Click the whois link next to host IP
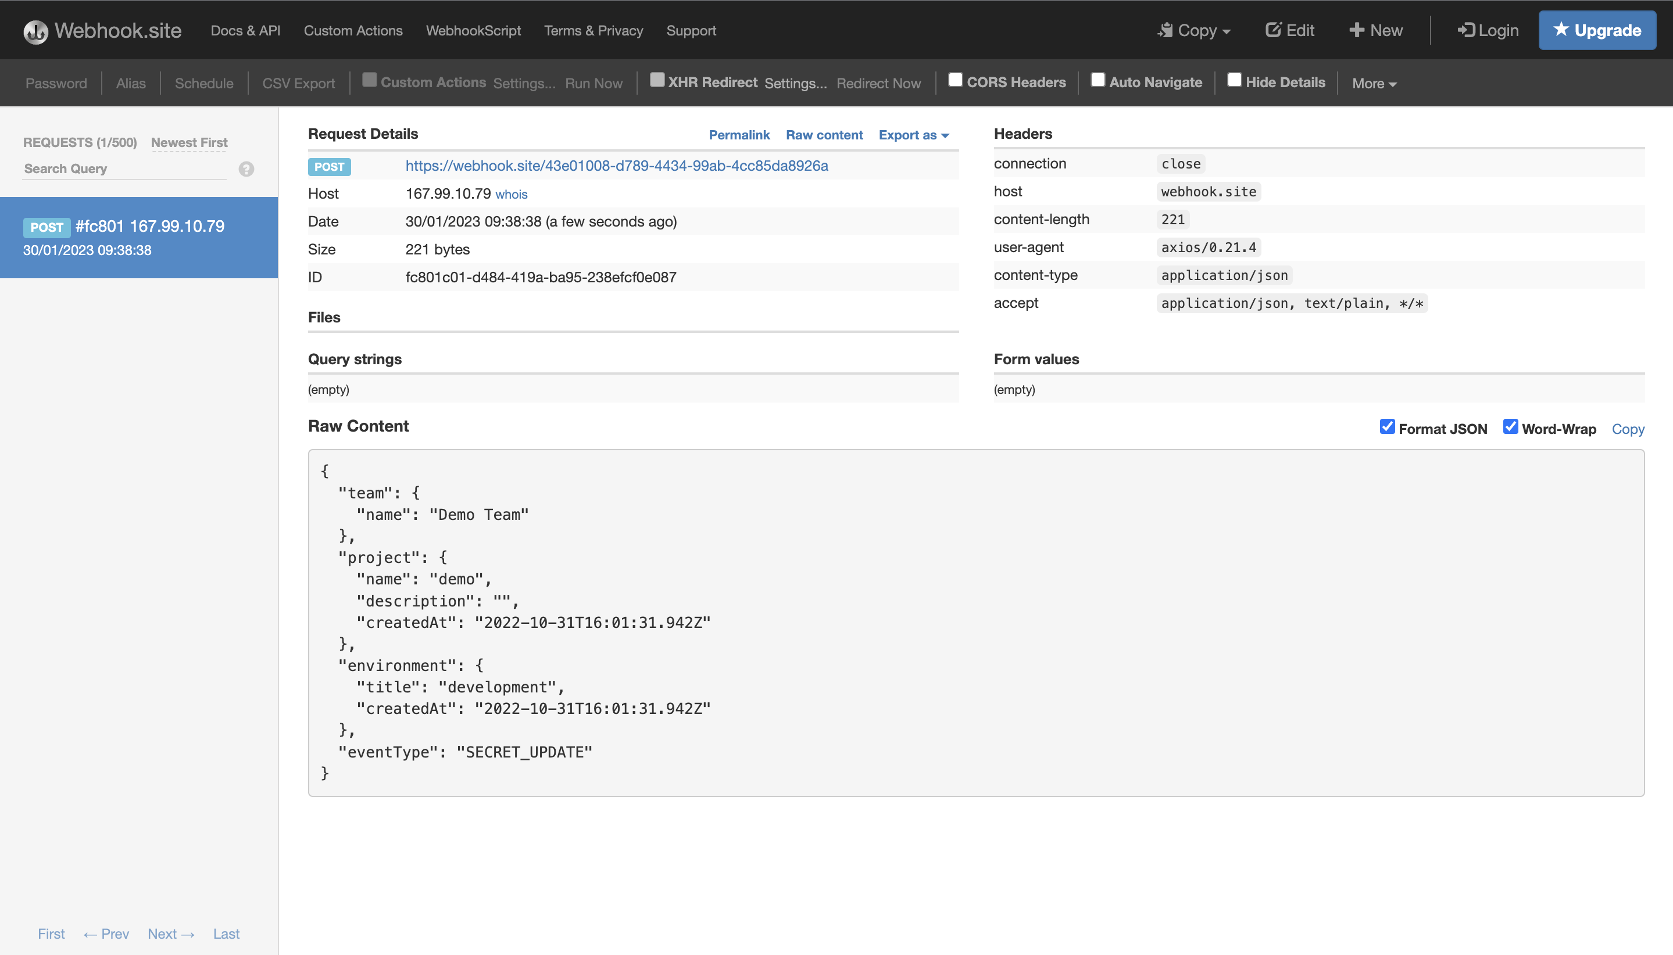 512,195
